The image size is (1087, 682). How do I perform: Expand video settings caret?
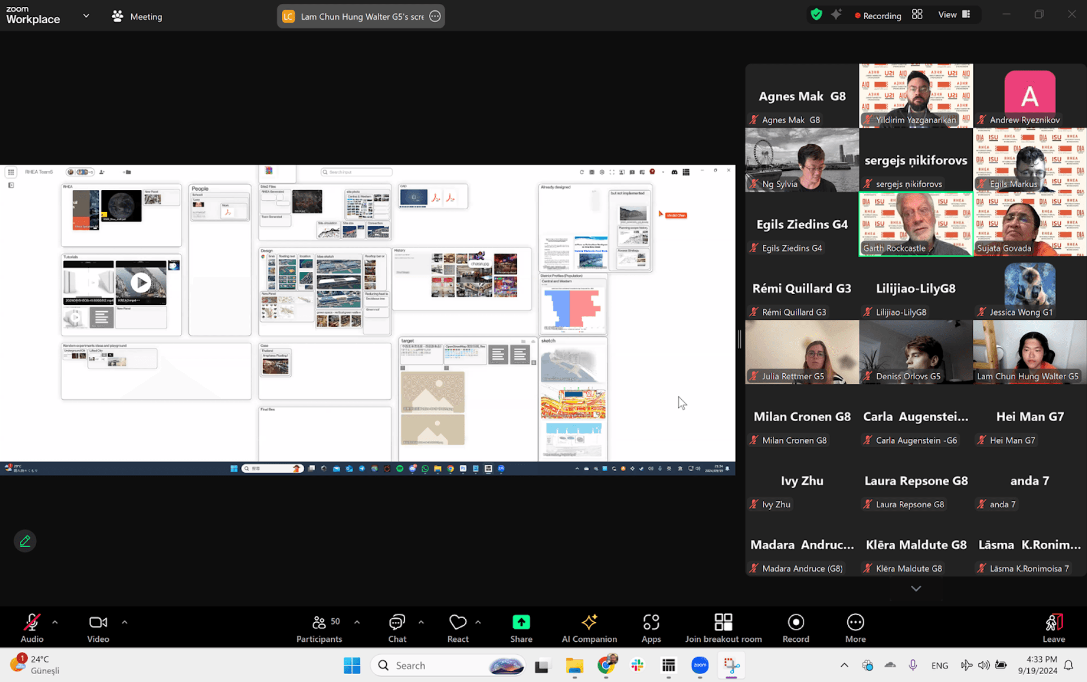(124, 622)
